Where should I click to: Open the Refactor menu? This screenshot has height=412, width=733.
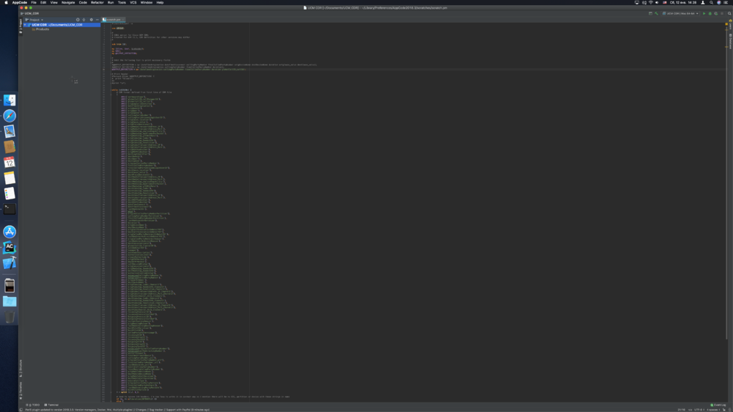[97, 2]
